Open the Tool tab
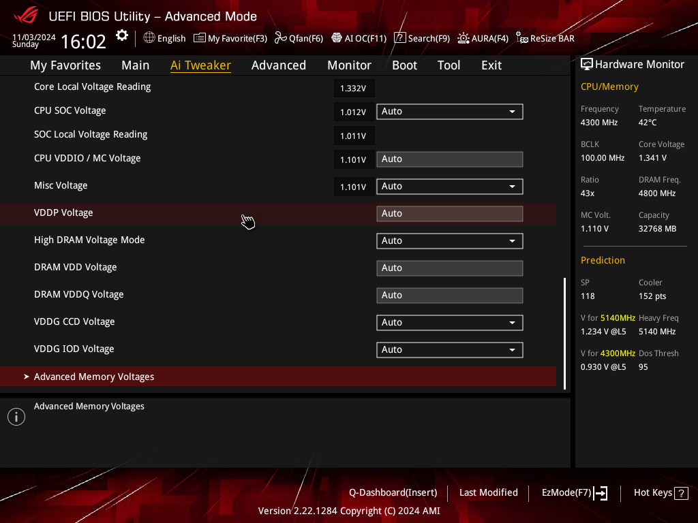698x523 pixels. (x=449, y=65)
